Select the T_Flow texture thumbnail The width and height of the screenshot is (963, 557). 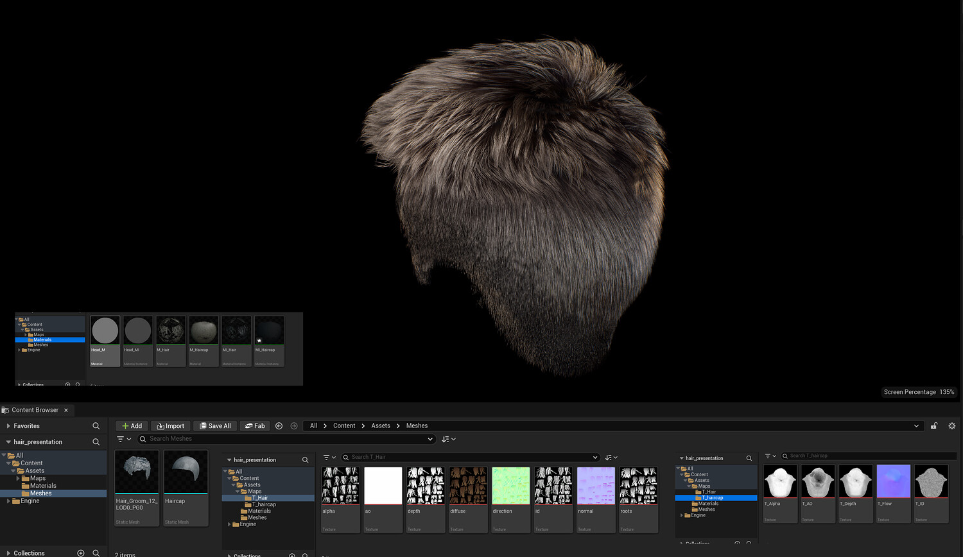point(893,482)
